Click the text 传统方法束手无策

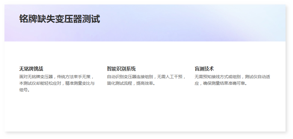coord(75,77)
